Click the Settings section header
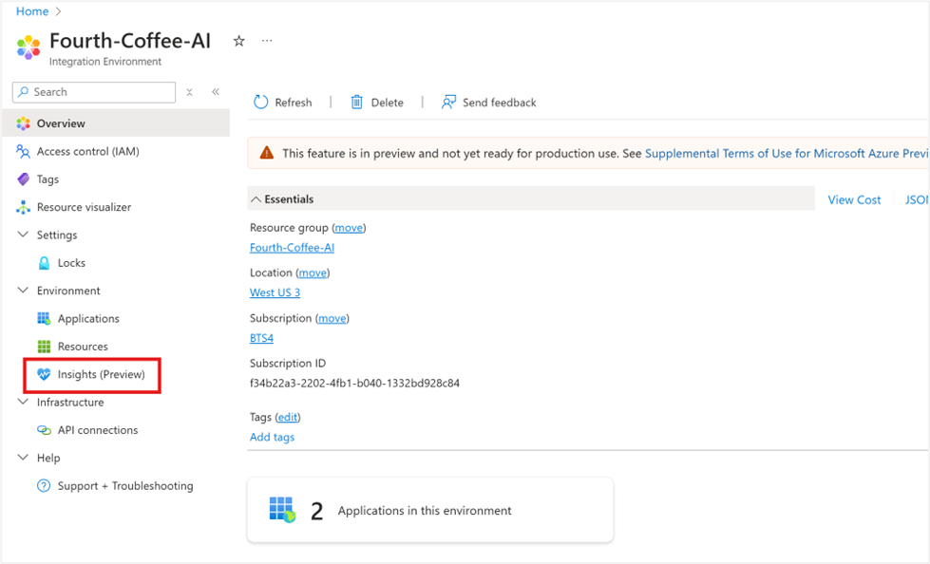Viewport: 930px width, 564px height. 57,235
